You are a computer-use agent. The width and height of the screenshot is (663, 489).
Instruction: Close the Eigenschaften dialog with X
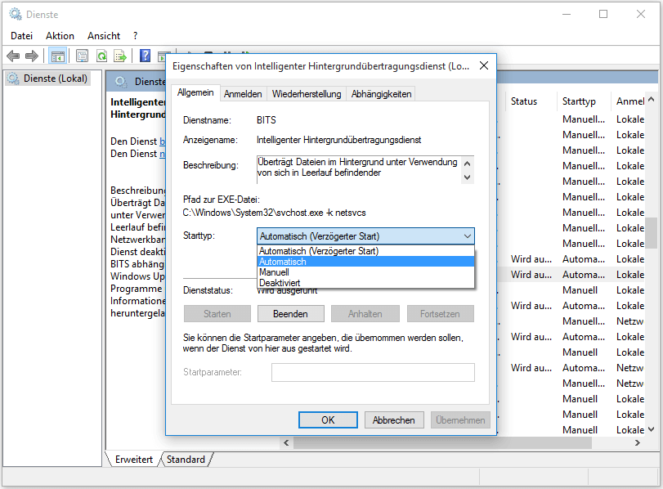point(484,65)
